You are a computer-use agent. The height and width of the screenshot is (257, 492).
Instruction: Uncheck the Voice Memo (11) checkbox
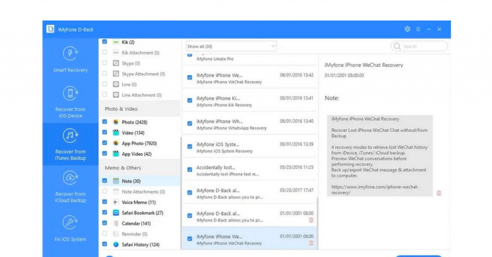tap(105, 201)
